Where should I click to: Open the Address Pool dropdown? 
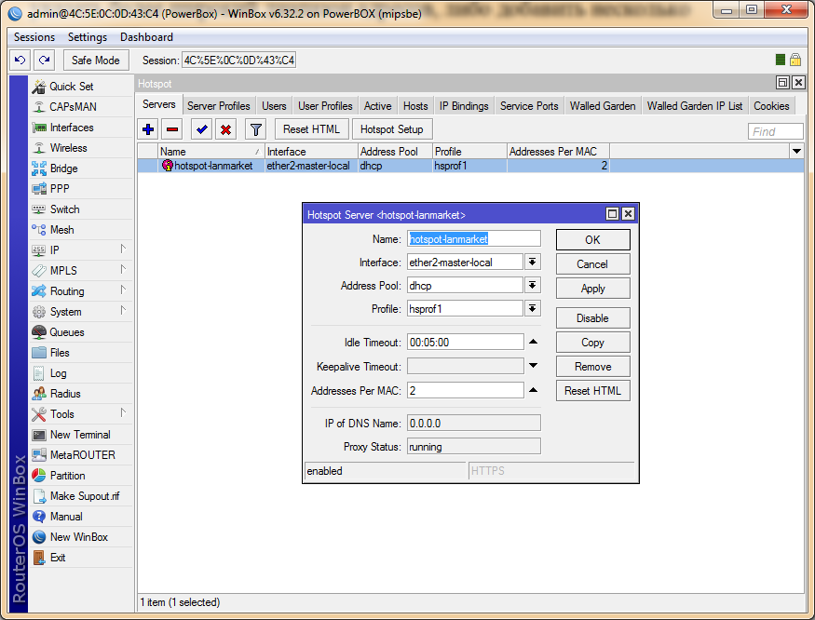[533, 286]
